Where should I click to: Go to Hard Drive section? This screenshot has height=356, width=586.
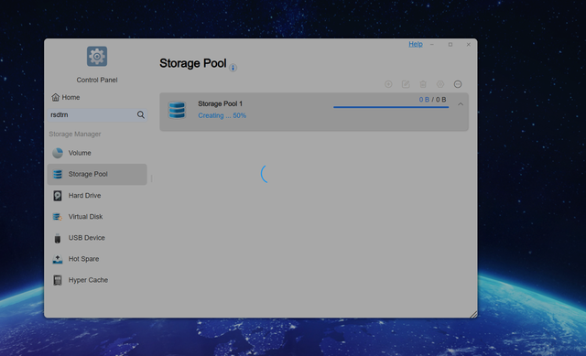click(x=97, y=195)
